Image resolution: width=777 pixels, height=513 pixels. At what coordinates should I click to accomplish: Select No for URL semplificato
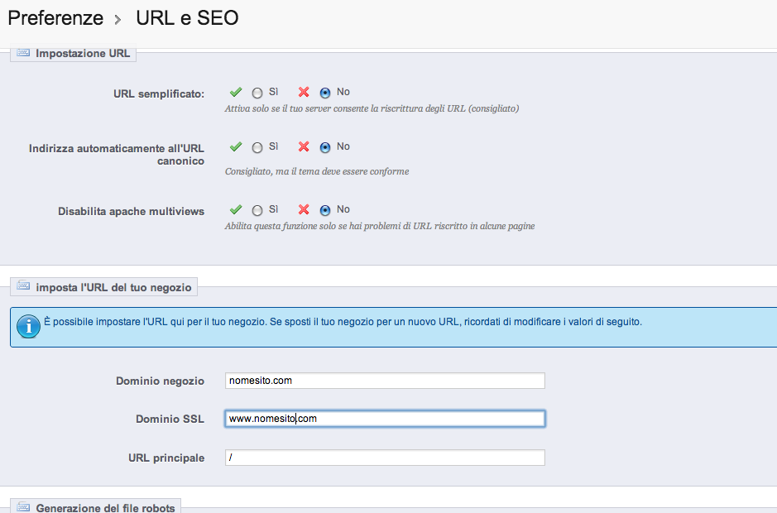325,93
